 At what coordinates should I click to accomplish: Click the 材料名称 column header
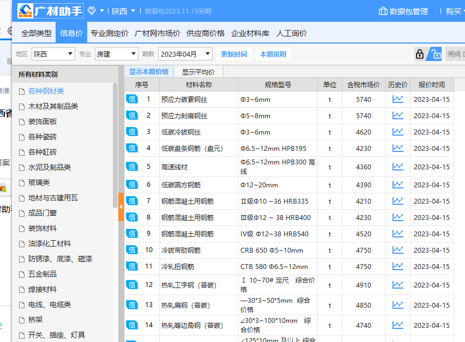click(198, 85)
